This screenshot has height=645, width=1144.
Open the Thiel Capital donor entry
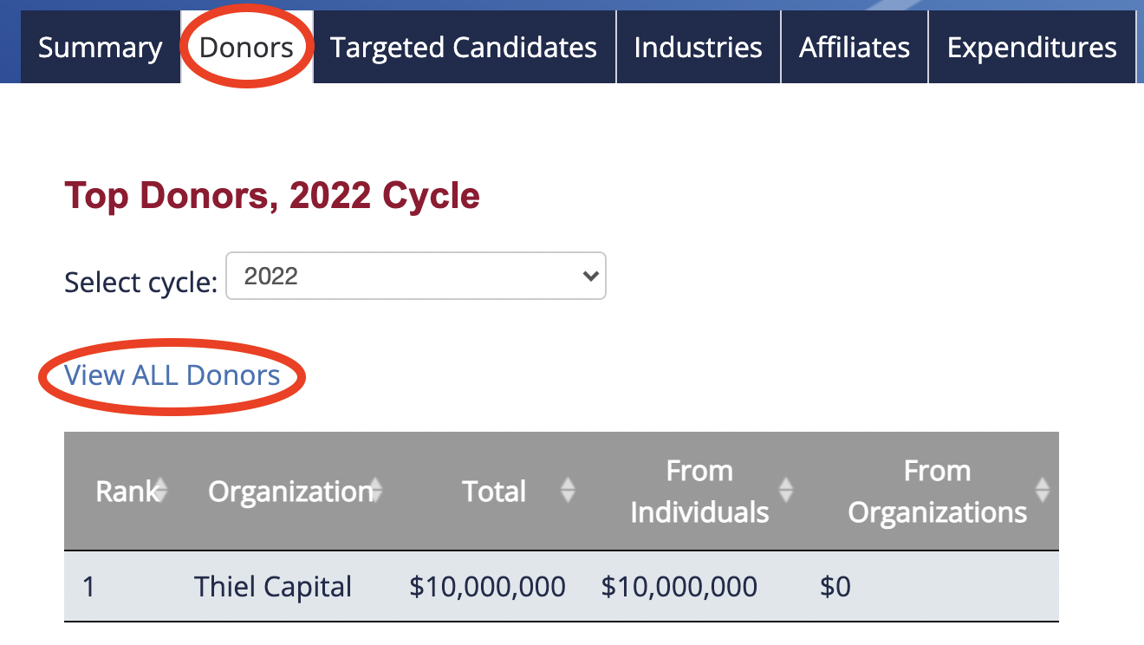[273, 586]
